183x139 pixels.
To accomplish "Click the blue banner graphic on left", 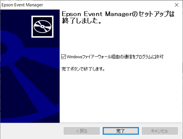I will 30,66.
